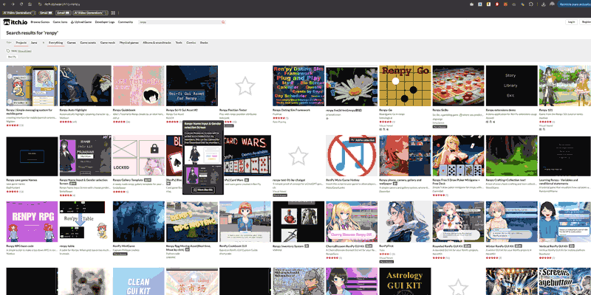Open Card Wars thumbnail

[x=247, y=156]
